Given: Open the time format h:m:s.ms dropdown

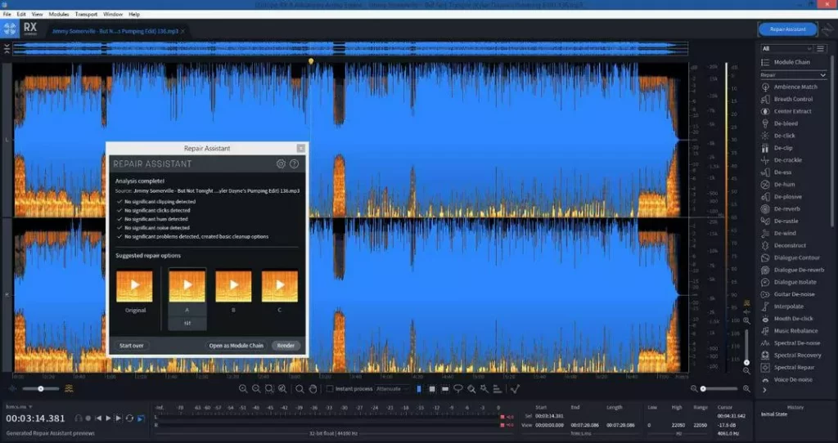Looking at the screenshot, I should tap(20, 407).
